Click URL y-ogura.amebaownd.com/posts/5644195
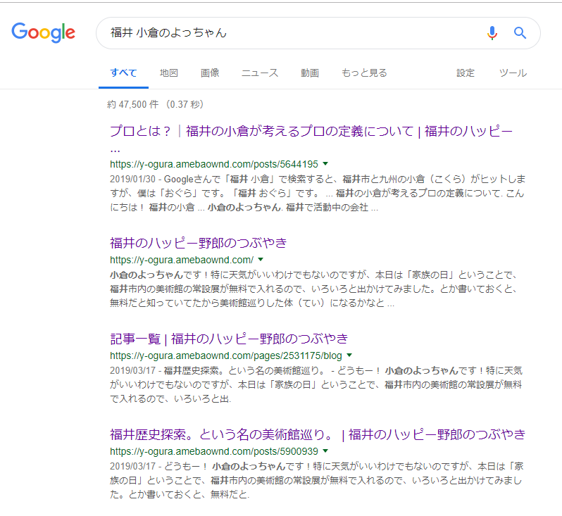Image resolution: width=562 pixels, height=516 pixels. tap(214, 164)
